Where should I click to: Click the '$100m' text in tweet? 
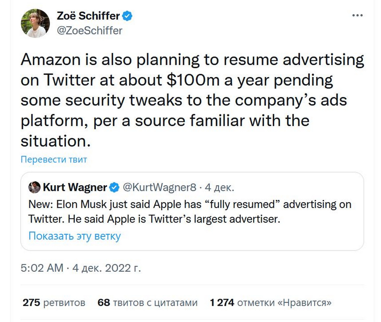tap(193, 80)
